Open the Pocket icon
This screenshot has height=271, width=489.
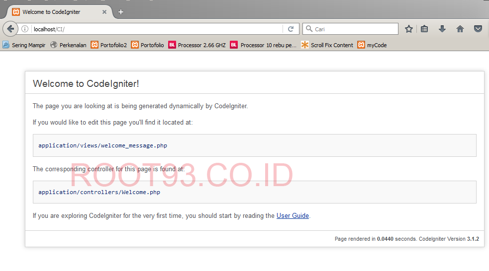478,29
